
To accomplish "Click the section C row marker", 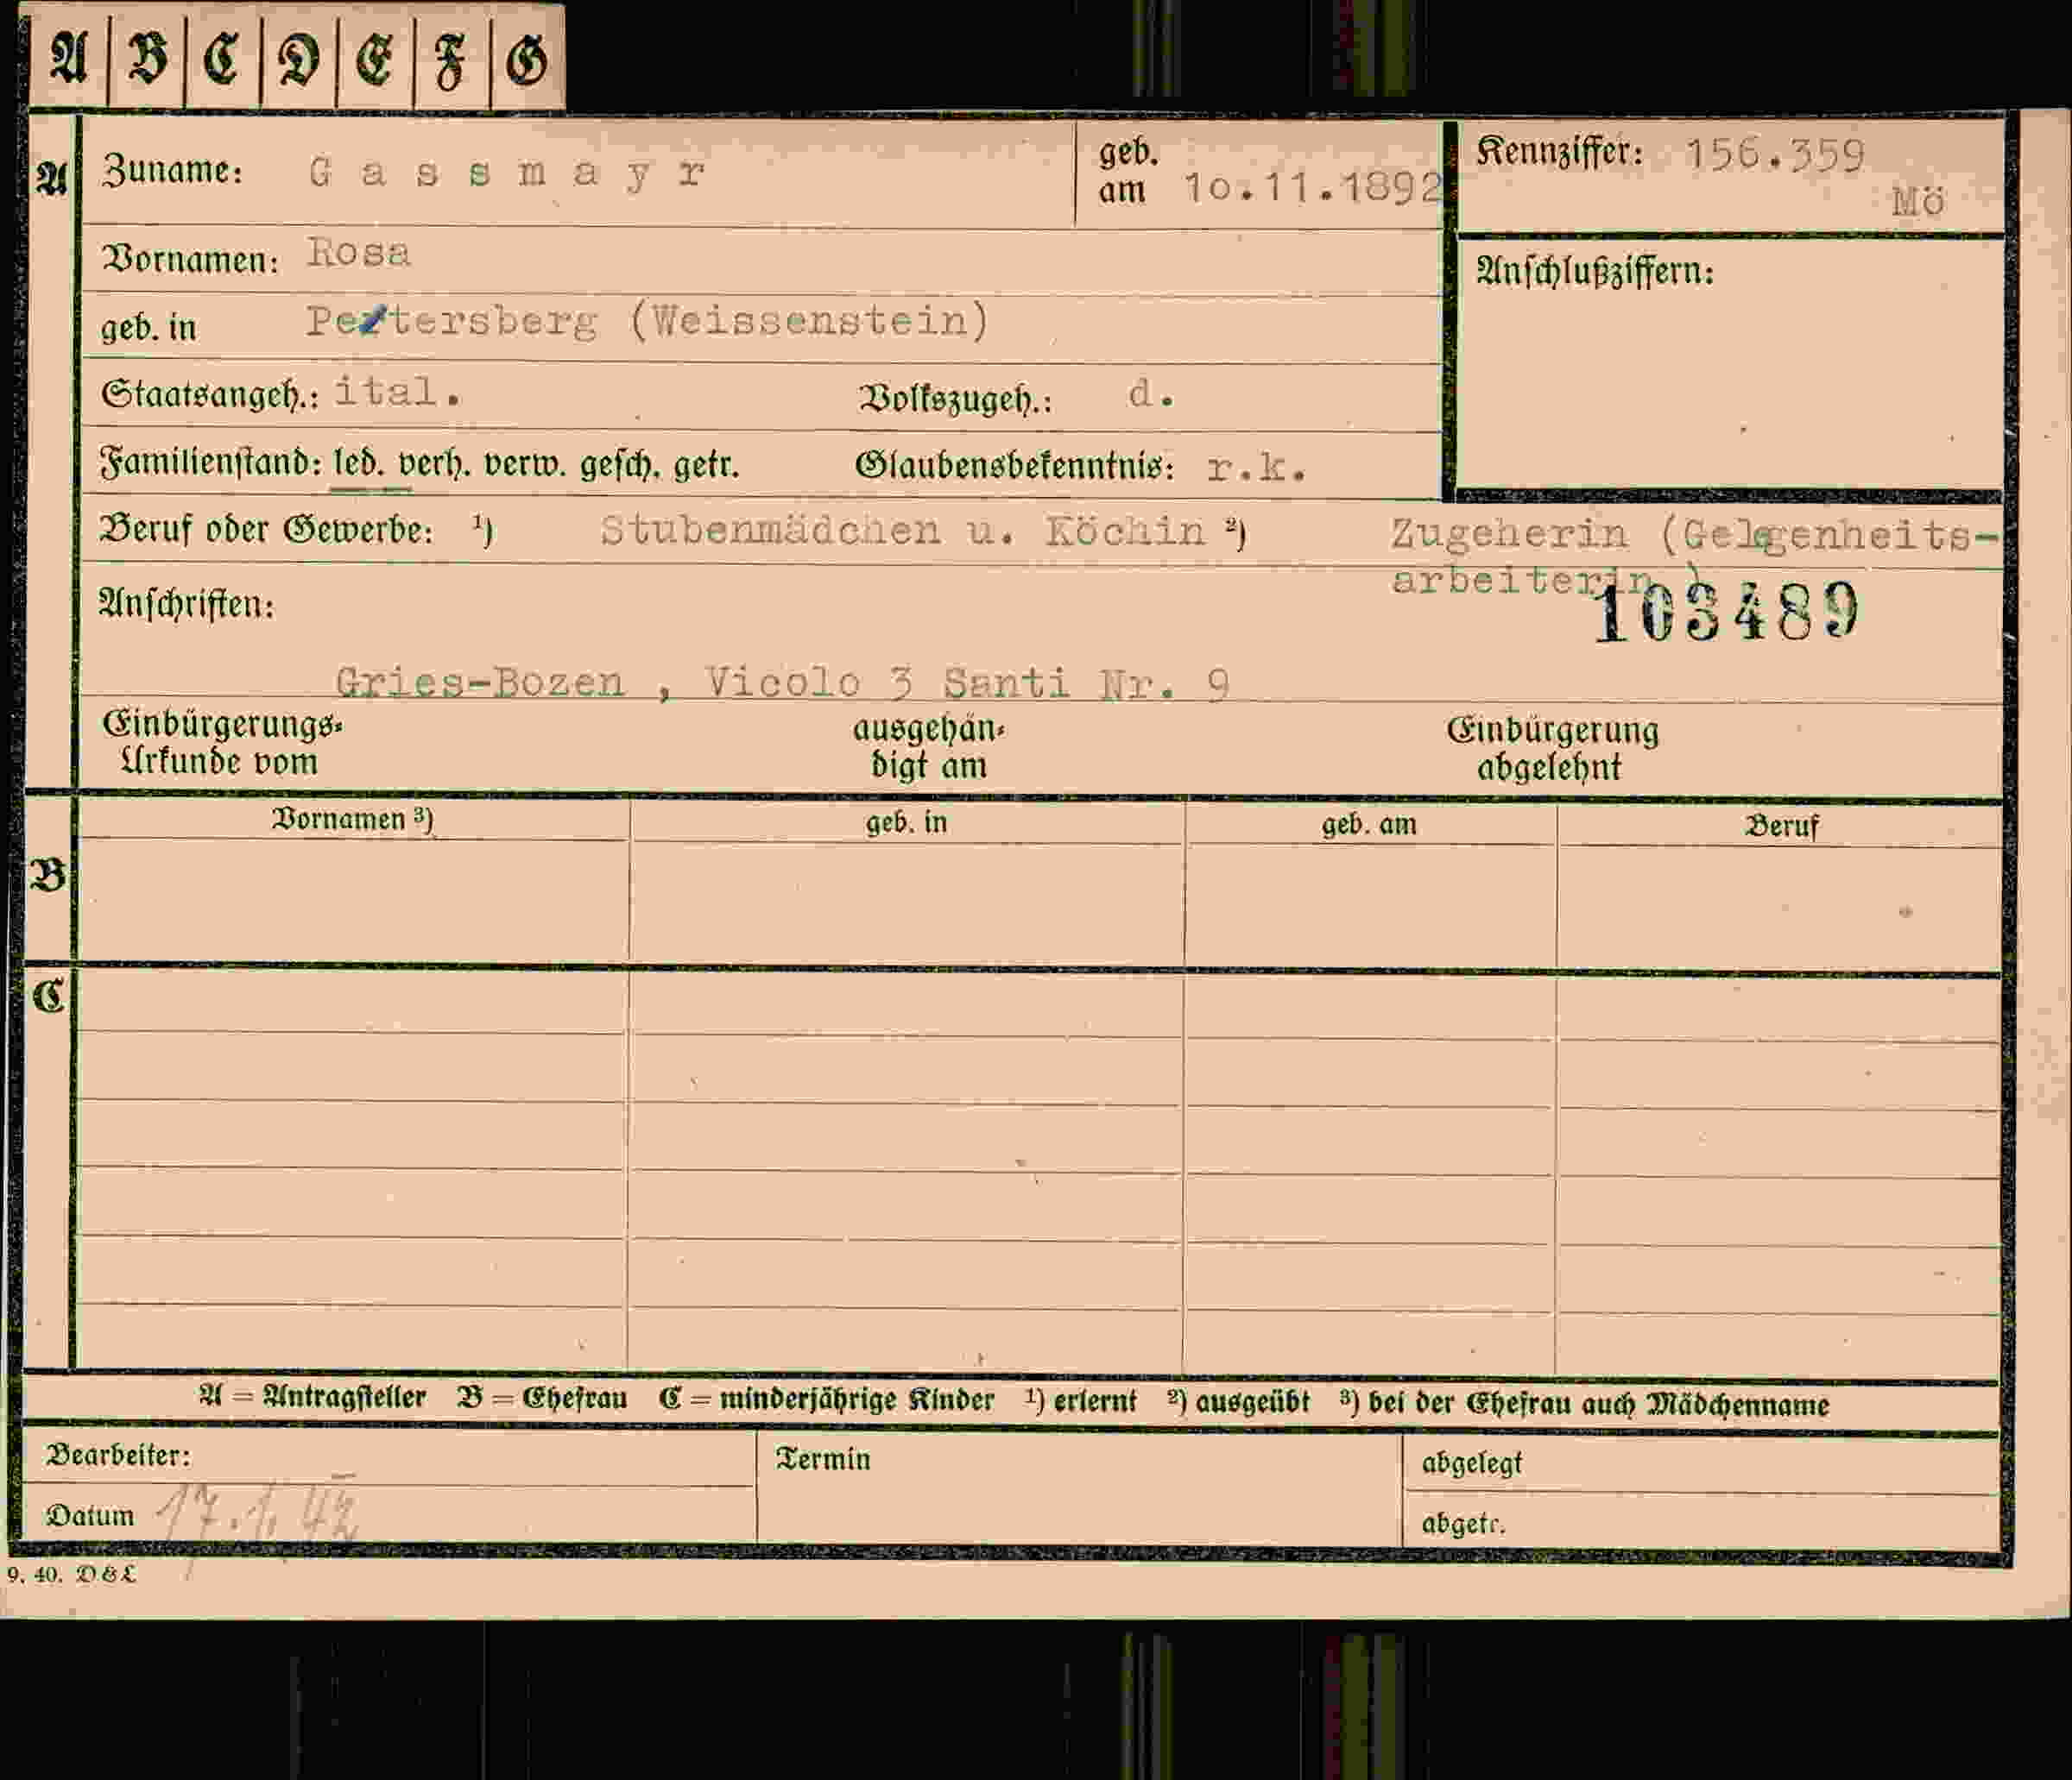I will [48, 997].
